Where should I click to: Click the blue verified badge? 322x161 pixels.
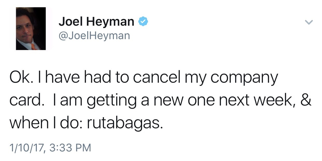click(x=143, y=22)
